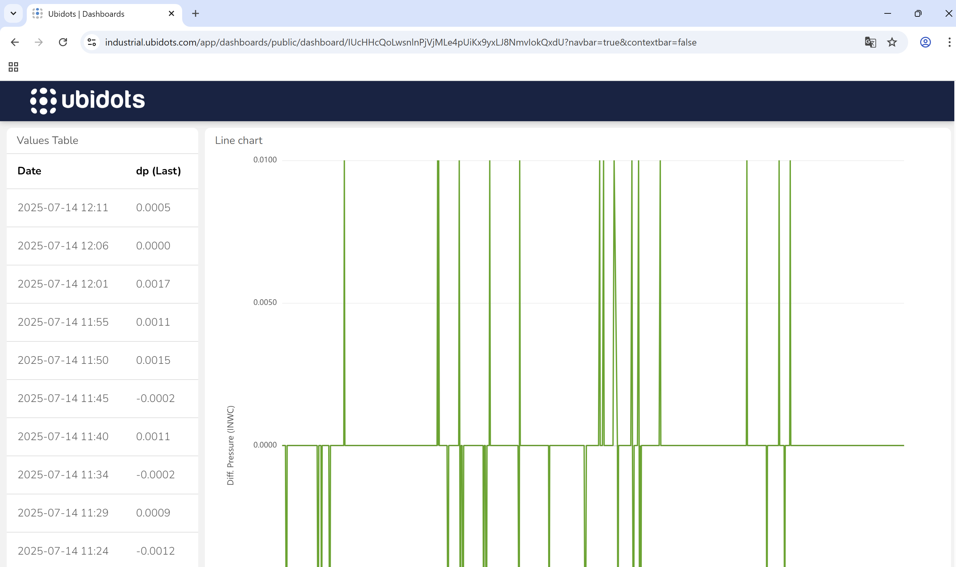Screen dimensions: 956x567
Task: Select the Ubidots | Dashboards tab
Action: coord(104,14)
